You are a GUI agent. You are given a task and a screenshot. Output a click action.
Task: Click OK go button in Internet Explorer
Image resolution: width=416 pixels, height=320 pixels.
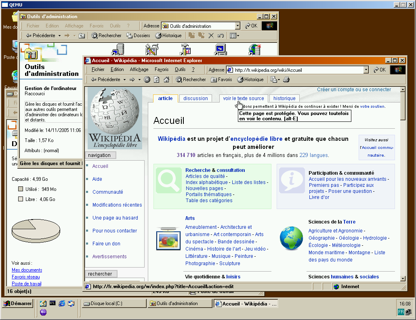(380, 70)
